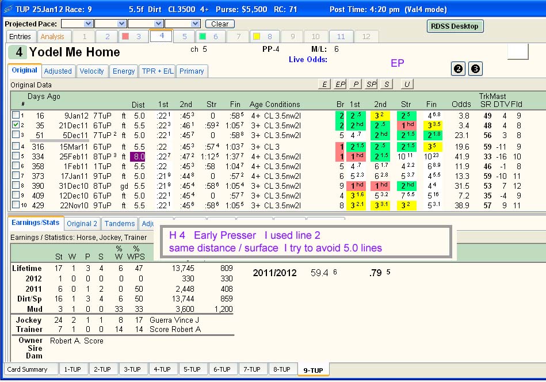Go to the 1-TUP race tab

point(72,369)
